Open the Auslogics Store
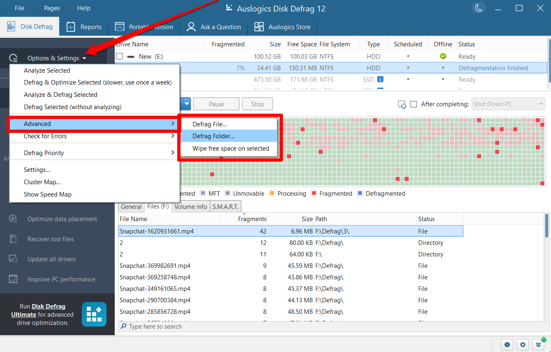 coord(259,26)
